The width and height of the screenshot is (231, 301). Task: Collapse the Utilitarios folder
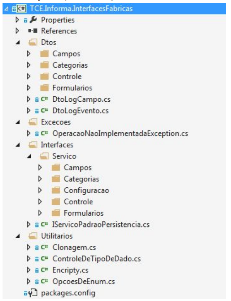17,236
